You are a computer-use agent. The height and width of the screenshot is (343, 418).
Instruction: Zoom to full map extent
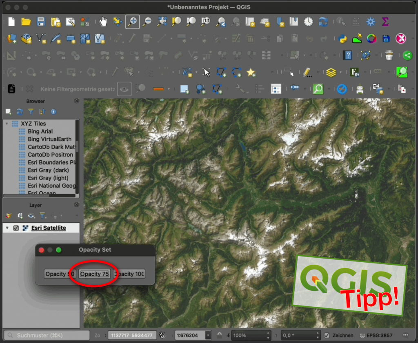point(162,22)
